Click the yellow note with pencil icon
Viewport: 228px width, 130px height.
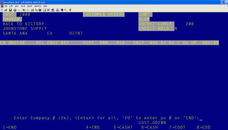click(32, 10)
